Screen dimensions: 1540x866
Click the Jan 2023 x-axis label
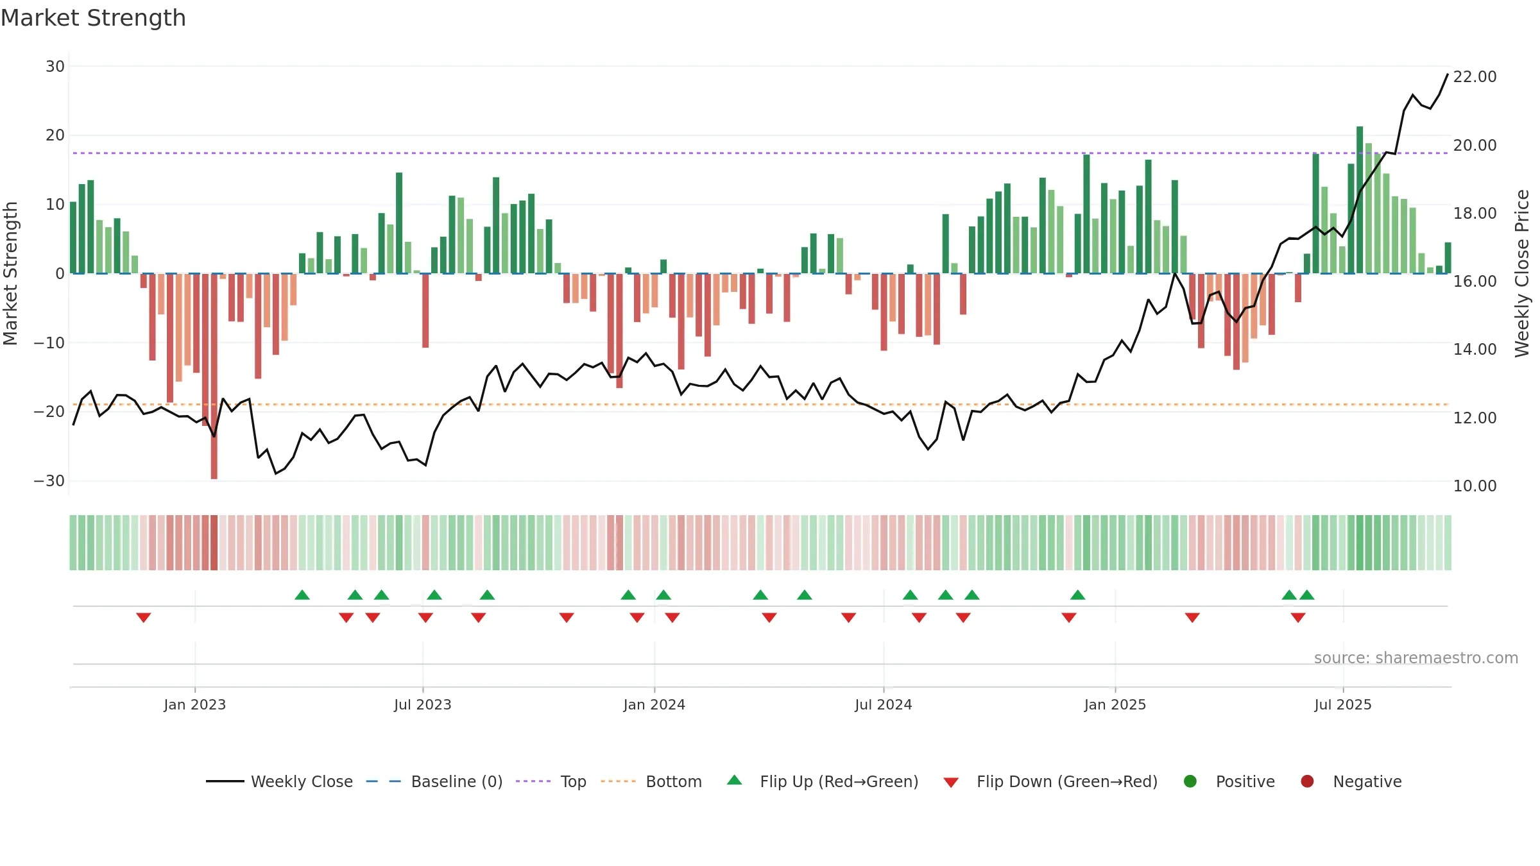click(x=194, y=704)
